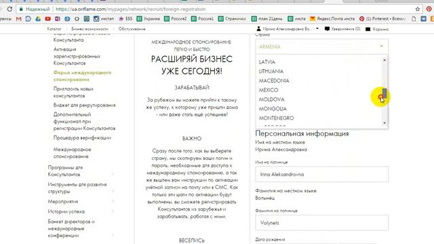Viewport: 434px width, 244px height.
Task: Open 'Процедура верификации' link
Action: coord(82,138)
